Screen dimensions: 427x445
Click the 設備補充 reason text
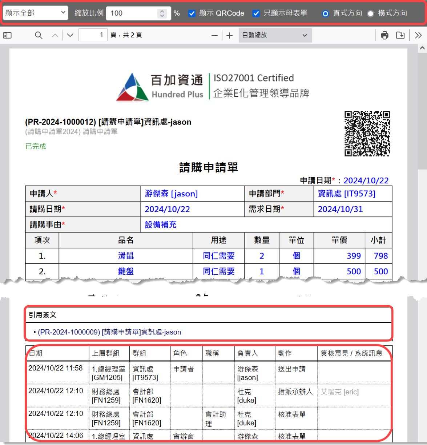click(161, 225)
